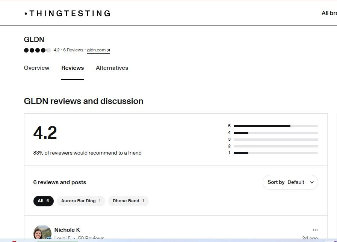Click the GLDN brand title
The height and width of the screenshot is (242, 337).
(x=34, y=39)
